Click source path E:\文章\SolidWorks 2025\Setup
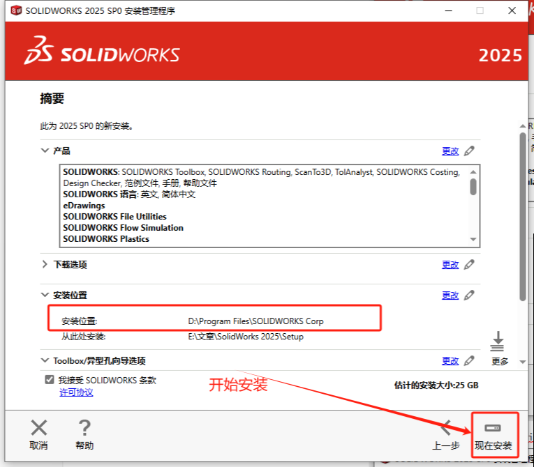 click(246, 337)
